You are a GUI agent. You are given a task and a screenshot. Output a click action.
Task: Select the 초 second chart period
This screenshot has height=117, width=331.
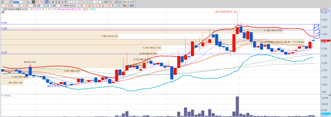62,2
